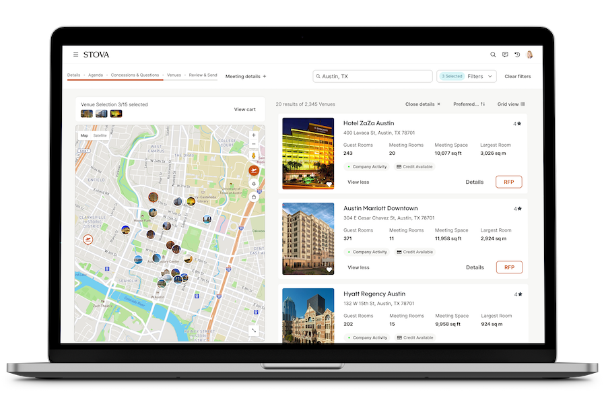The height and width of the screenshot is (402, 606).
Task: Click the 3 Selected filter badge
Action: click(452, 77)
